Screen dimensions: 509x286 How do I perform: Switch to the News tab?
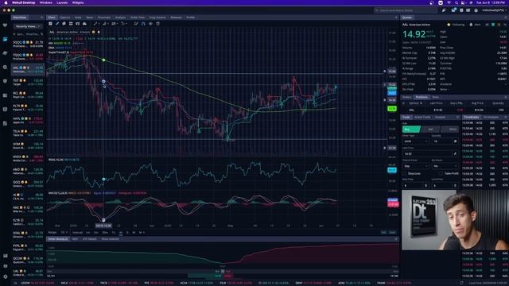pyautogui.click(x=90, y=17)
